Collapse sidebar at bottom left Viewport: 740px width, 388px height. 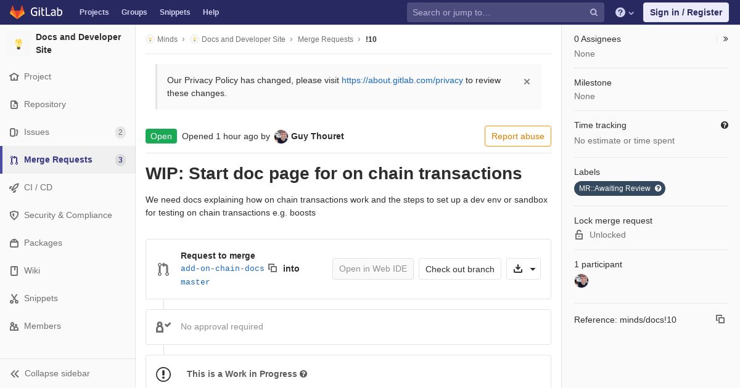click(51, 373)
